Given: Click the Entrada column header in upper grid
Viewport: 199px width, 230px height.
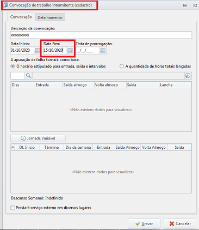Looking at the screenshot, I should [48, 85].
